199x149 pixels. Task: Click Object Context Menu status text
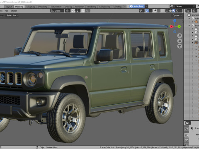[49, 147]
